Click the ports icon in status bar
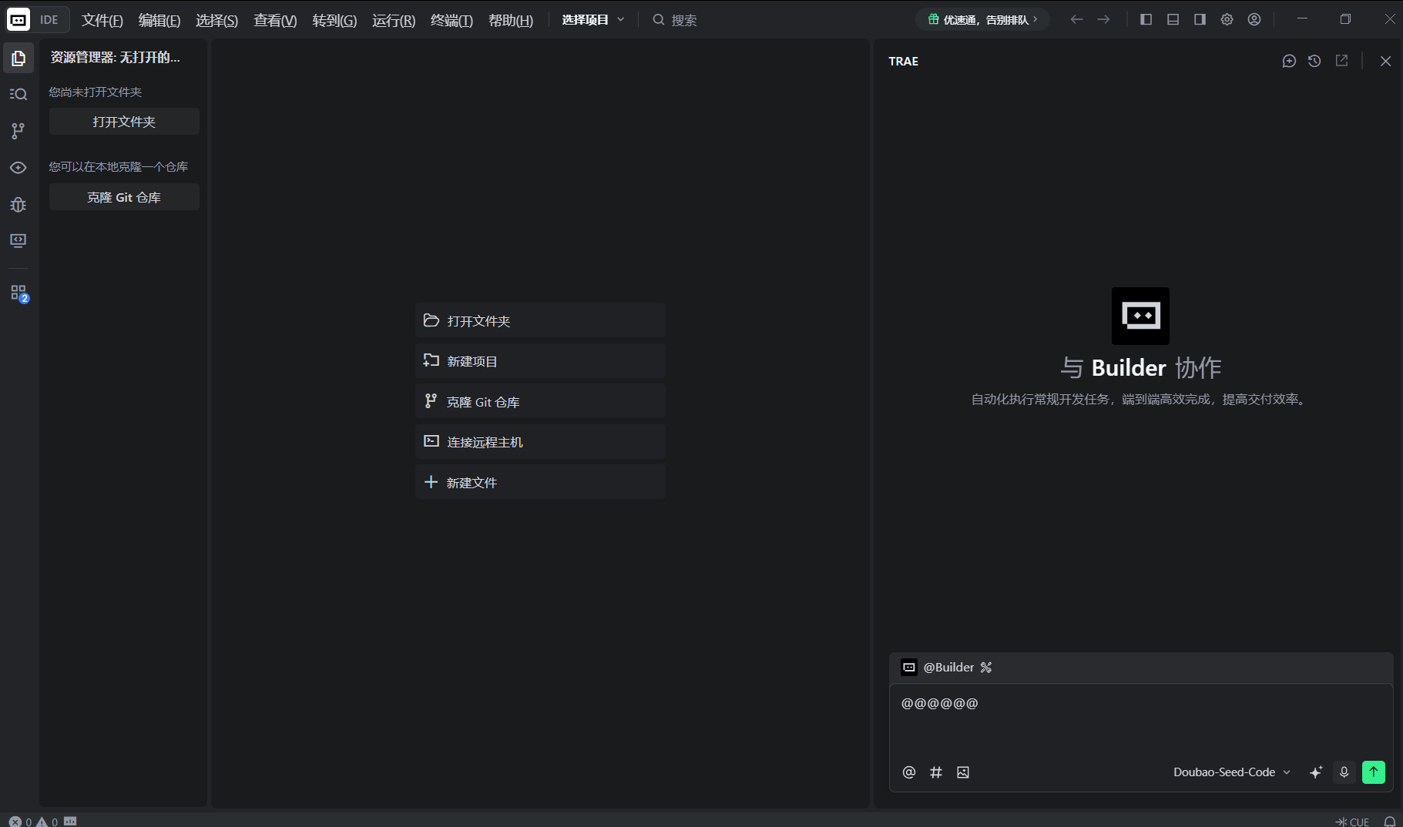Screen dimensions: 1403x827 click(x=70, y=822)
